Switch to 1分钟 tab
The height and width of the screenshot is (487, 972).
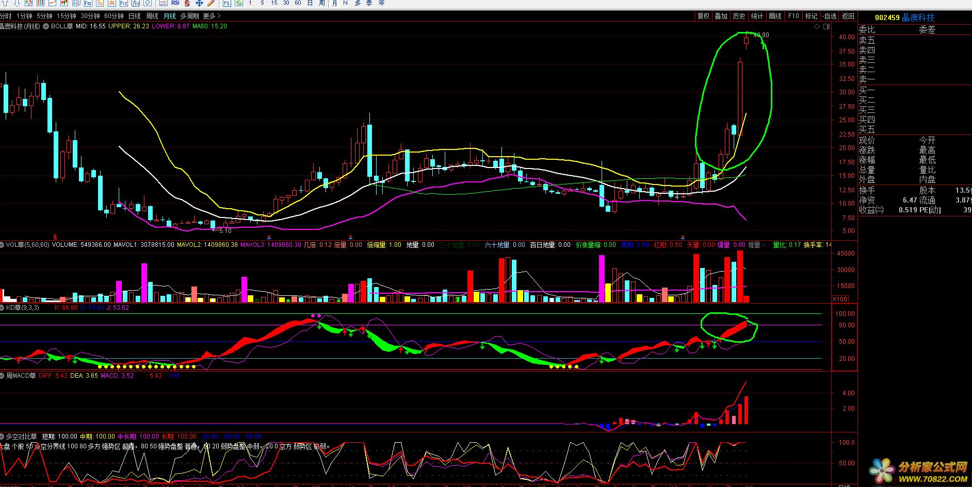(x=24, y=16)
